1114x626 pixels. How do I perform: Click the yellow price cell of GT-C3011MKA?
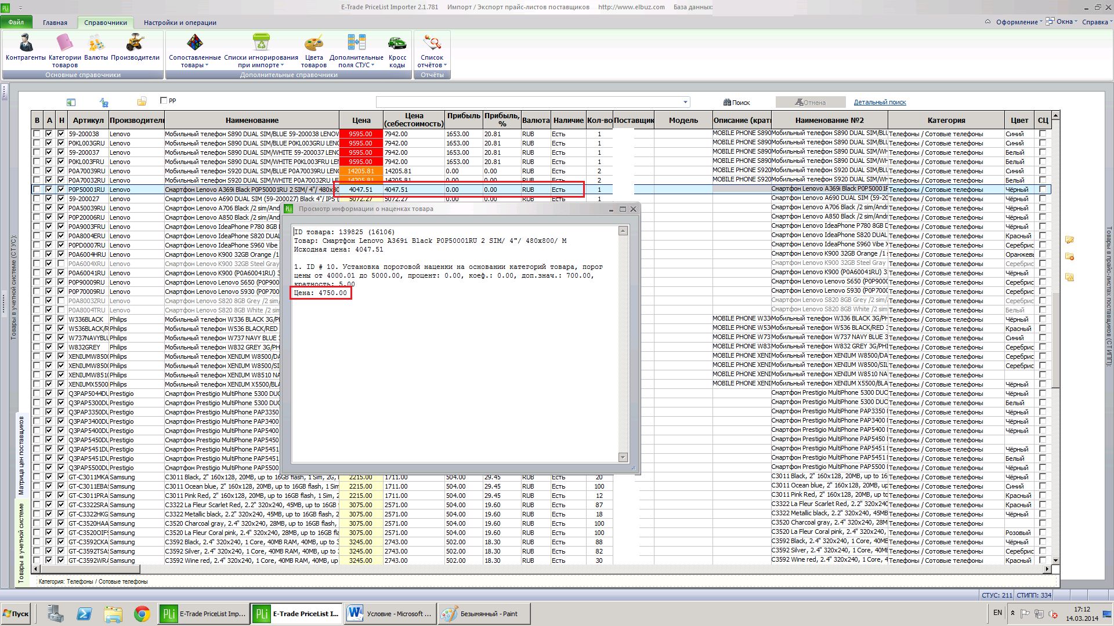(361, 477)
